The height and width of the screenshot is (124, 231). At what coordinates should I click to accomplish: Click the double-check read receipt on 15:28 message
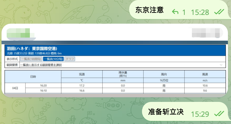(219, 12)
